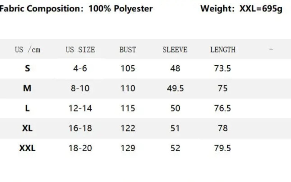The height and width of the screenshot is (182, 291).
Task: Click the Weight XXL=695g text
Action: click(241, 9)
